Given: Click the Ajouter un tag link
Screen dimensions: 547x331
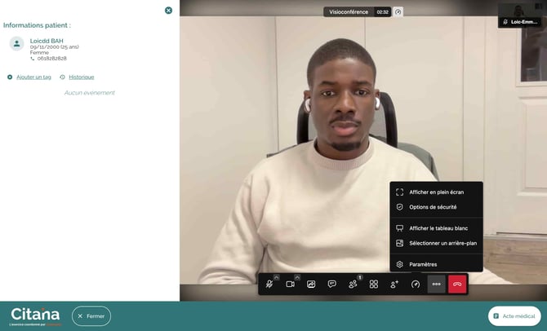Looking at the screenshot, I should coord(33,77).
